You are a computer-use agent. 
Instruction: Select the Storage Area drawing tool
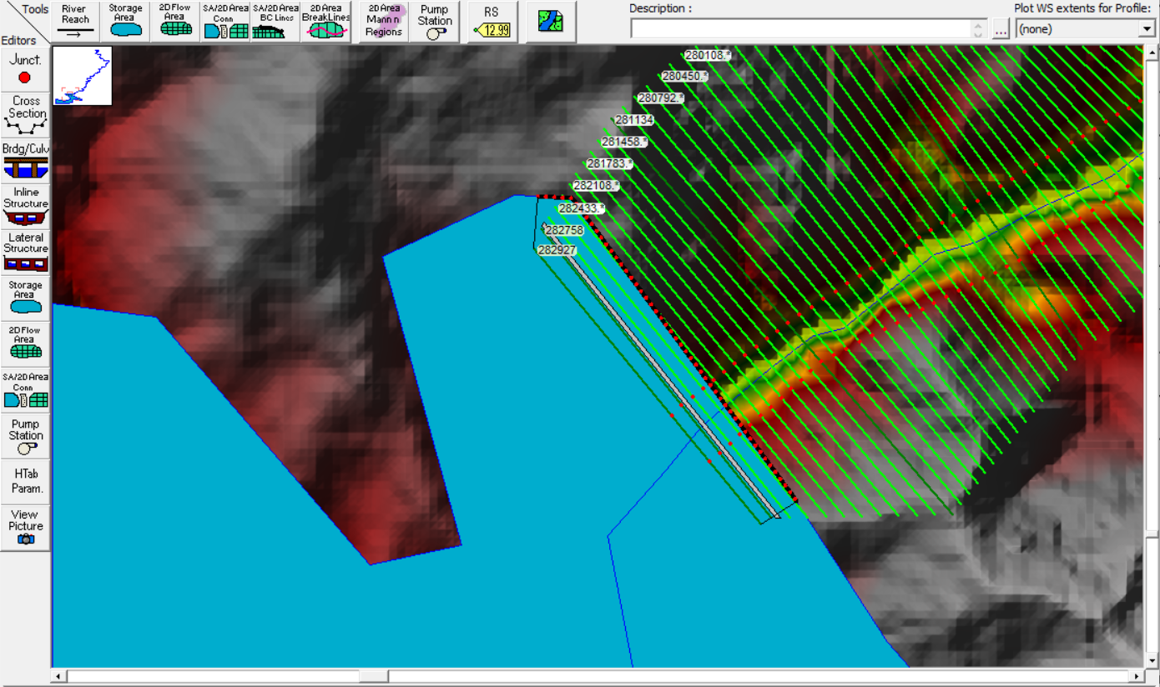point(124,21)
